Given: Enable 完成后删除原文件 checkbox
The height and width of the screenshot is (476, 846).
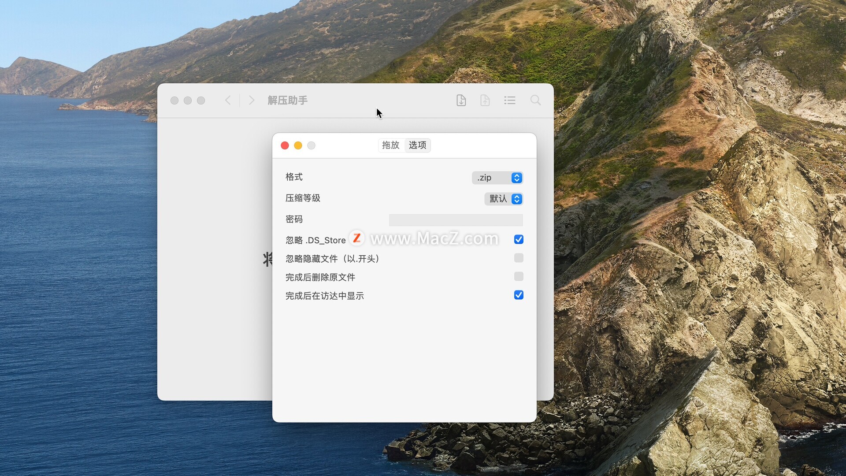Looking at the screenshot, I should [x=519, y=276].
